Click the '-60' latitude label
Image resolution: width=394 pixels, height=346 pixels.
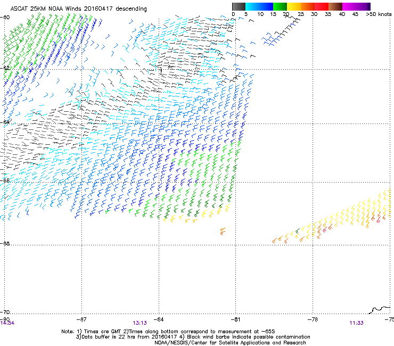click(x=5, y=18)
